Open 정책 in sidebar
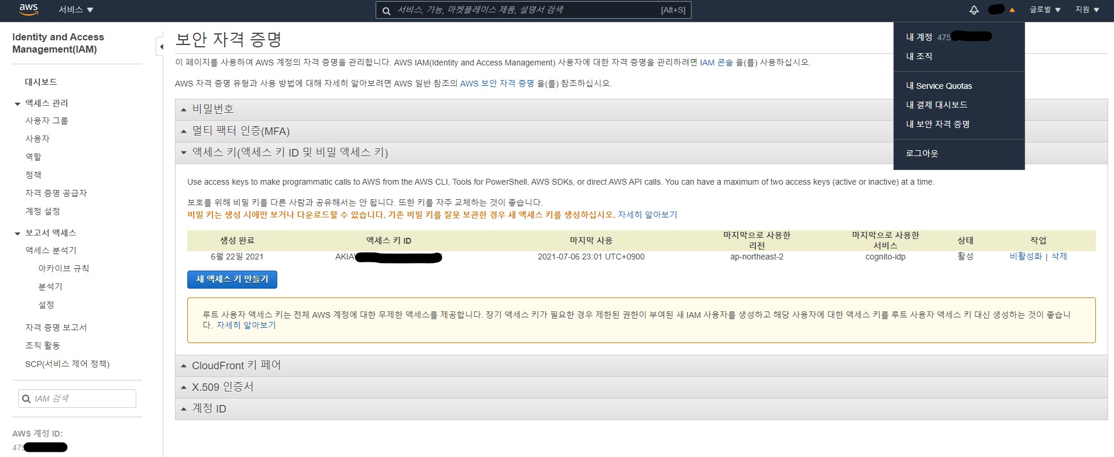Screen dimensions: 1114x457 click(33, 175)
